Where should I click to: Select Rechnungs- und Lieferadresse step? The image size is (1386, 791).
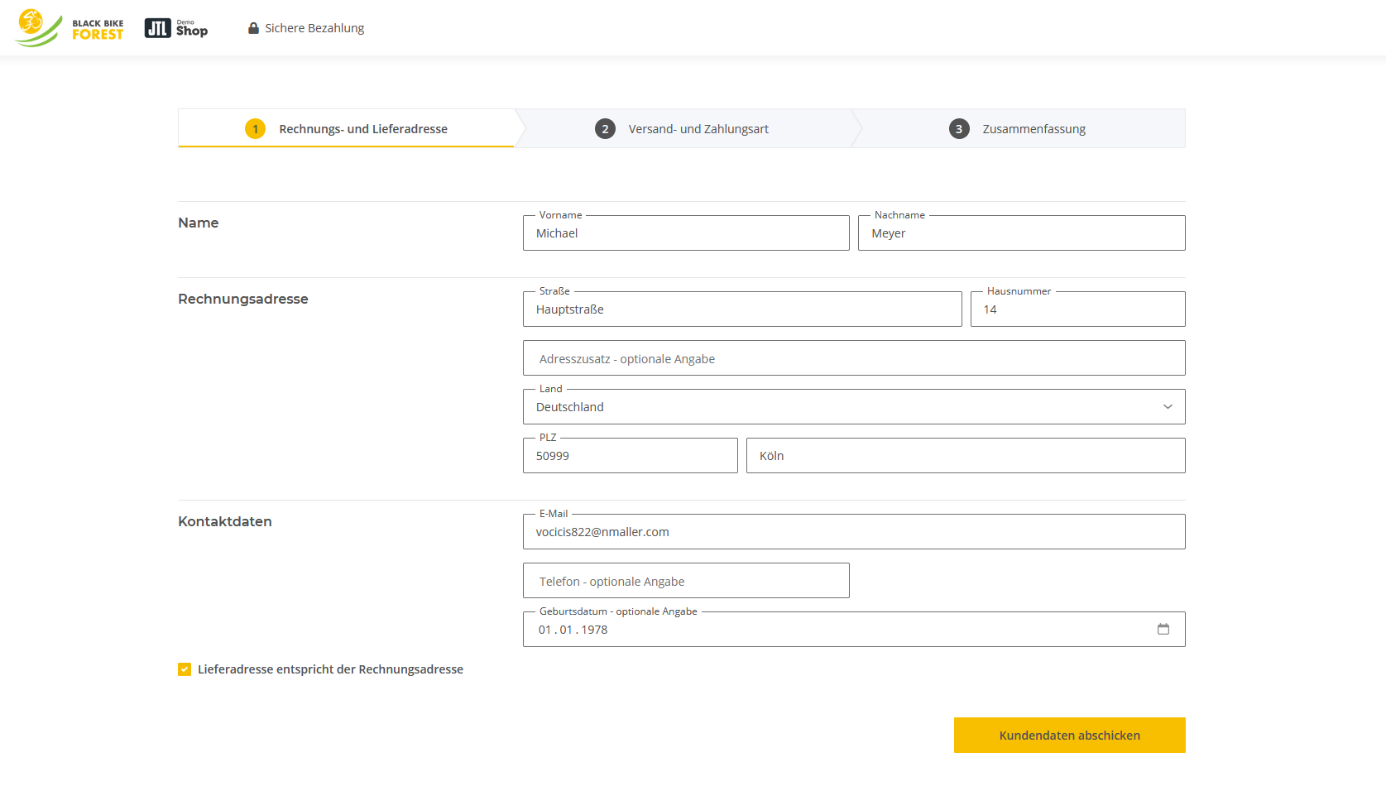362,129
